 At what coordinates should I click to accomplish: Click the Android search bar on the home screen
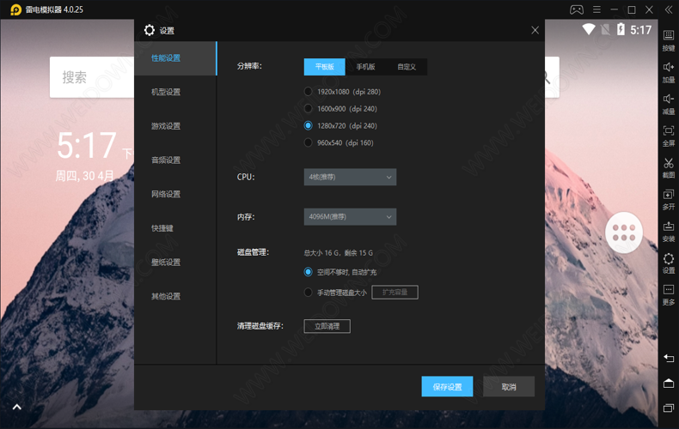(x=90, y=78)
